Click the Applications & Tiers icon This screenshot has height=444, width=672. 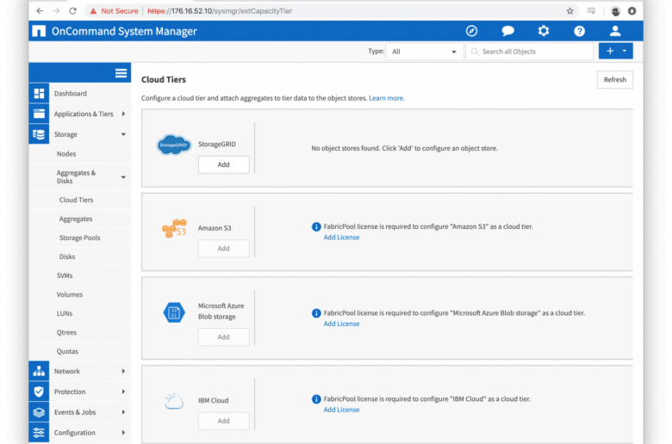39,114
